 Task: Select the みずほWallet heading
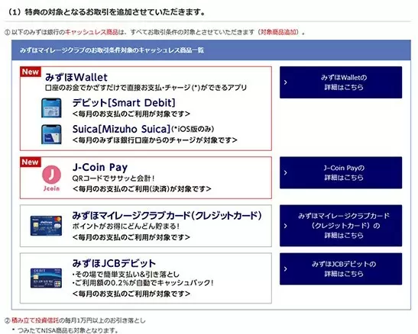76,77
